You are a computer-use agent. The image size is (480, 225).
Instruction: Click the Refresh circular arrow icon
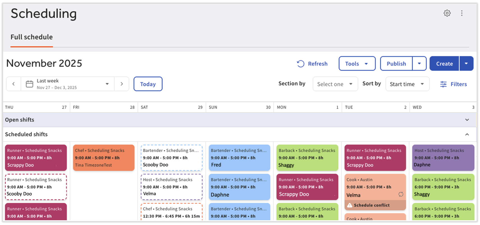[x=300, y=64]
